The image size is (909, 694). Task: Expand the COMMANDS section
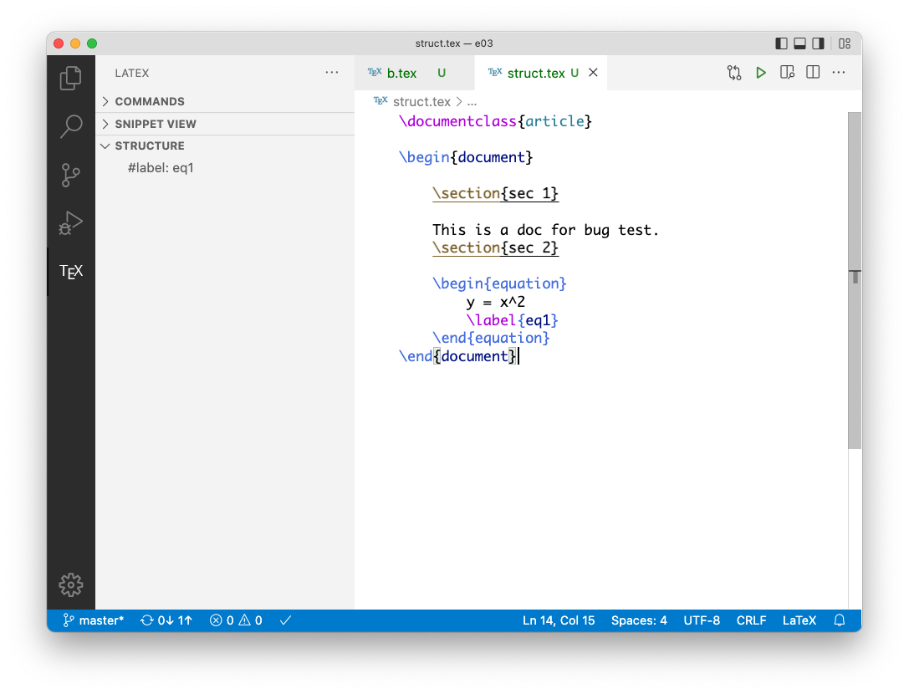tap(225, 101)
